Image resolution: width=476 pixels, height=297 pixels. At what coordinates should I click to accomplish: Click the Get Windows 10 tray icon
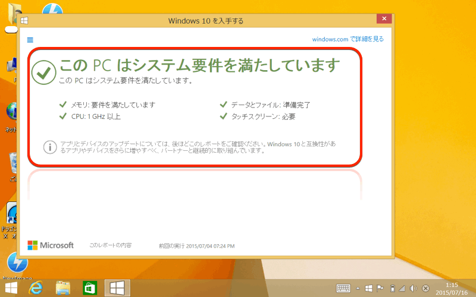369,288
